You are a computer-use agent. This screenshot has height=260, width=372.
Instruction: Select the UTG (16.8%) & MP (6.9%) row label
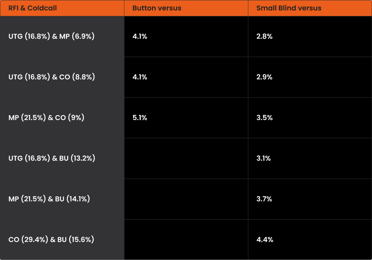point(52,36)
